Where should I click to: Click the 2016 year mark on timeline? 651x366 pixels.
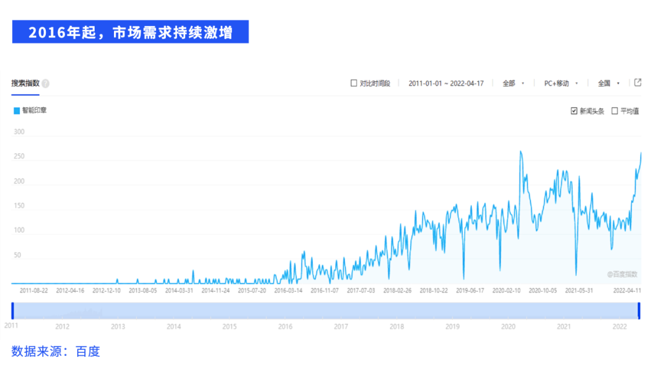coord(285,327)
